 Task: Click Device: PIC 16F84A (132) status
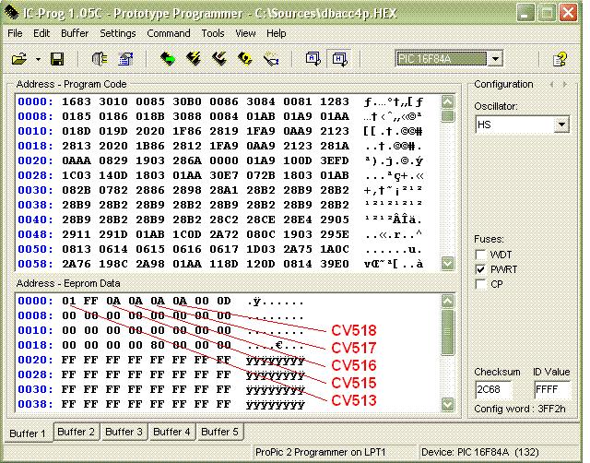(x=480, y=452)
